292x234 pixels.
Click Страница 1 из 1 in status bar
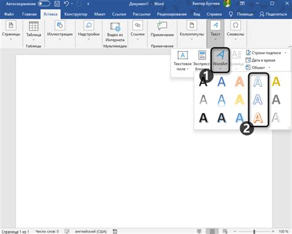(x=15, y=232)
